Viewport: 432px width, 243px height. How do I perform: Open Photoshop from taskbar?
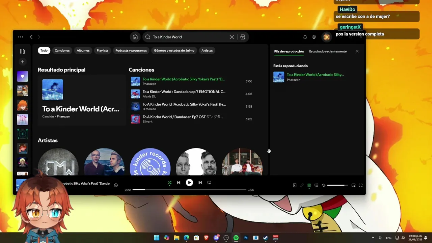coord(246,238)
